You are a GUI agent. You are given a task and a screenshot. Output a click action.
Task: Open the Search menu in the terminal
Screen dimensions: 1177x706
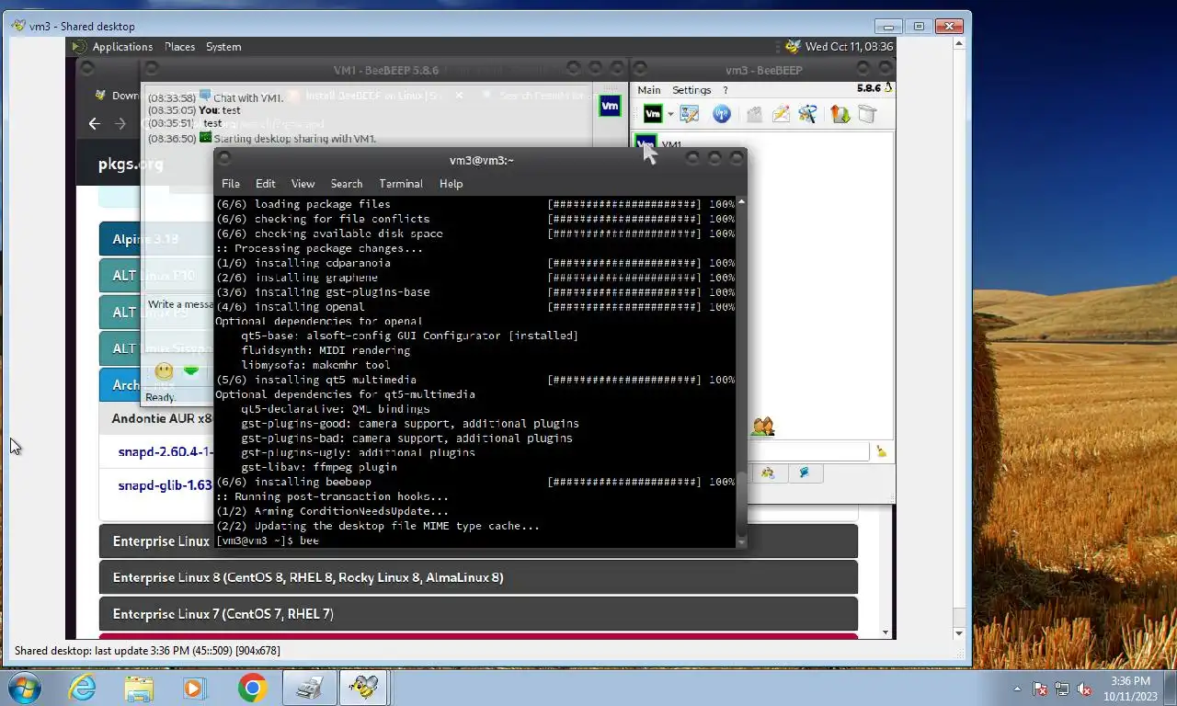point(347,184)
